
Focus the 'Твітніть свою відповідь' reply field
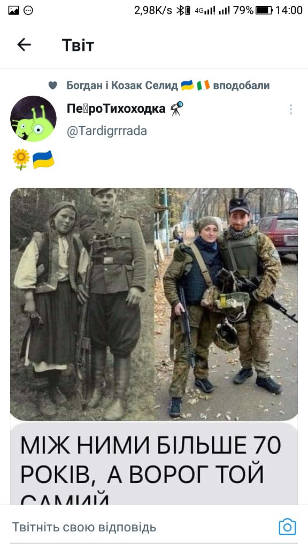[140, 527]
